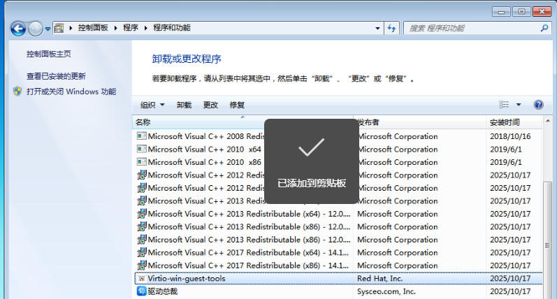Open 查看已安装的更新 link
557x299 pixels.
[56, 76]
